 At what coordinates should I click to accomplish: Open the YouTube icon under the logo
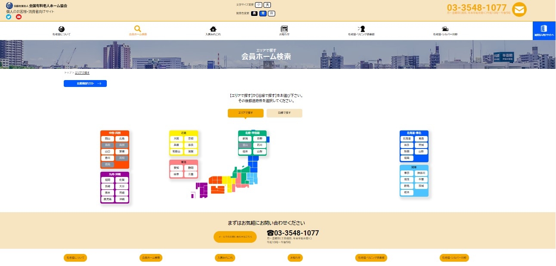point(19,17)
